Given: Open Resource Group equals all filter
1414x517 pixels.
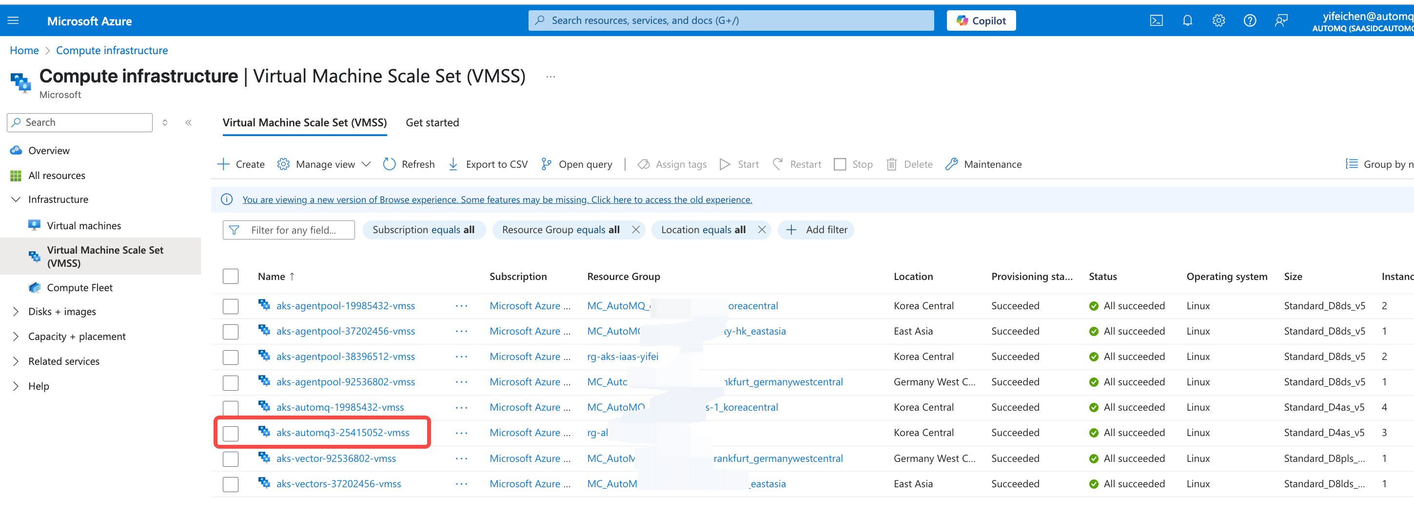Looking at the screenshot, I should [x=560, y=230].
